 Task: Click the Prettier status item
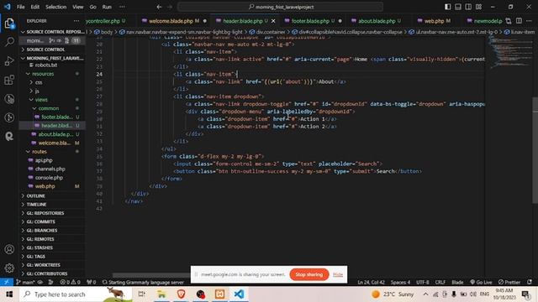tap(509, 282)
